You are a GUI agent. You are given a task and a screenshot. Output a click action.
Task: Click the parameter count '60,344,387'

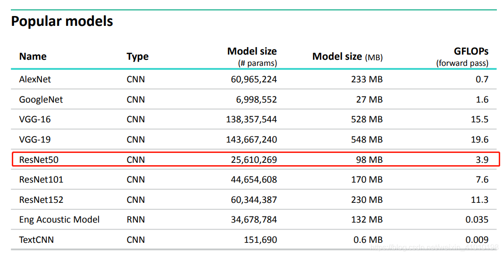(x=254, y=200)
